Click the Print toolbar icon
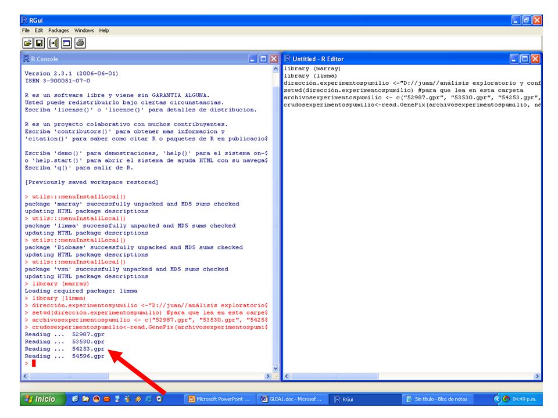The image size is (558, 418). click(x=80, y=43)
